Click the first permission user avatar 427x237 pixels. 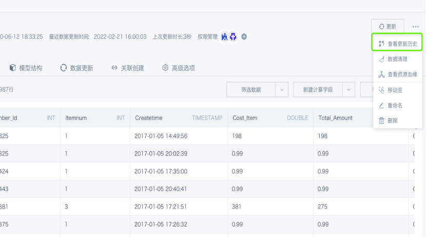(225, 37)
